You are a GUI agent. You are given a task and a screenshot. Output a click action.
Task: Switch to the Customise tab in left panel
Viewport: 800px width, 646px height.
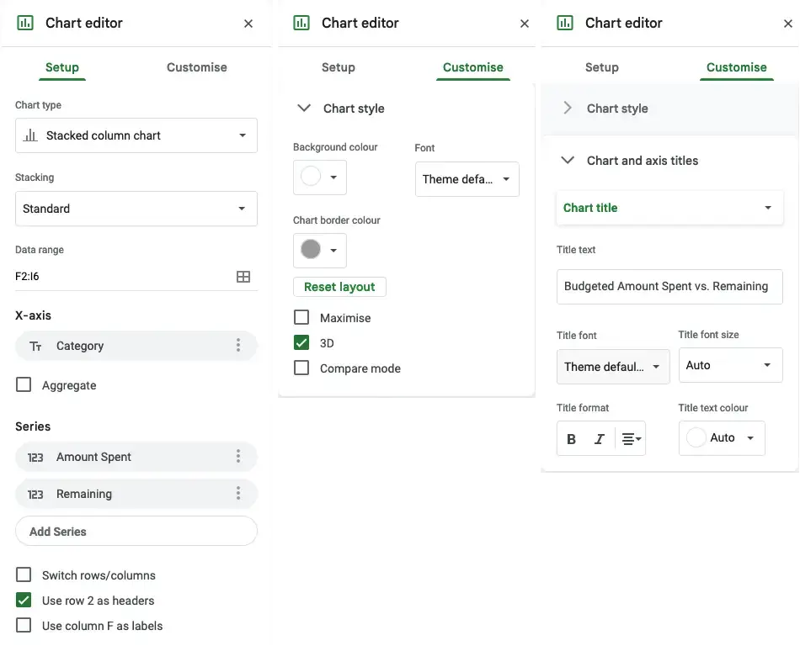coord(196,67)
